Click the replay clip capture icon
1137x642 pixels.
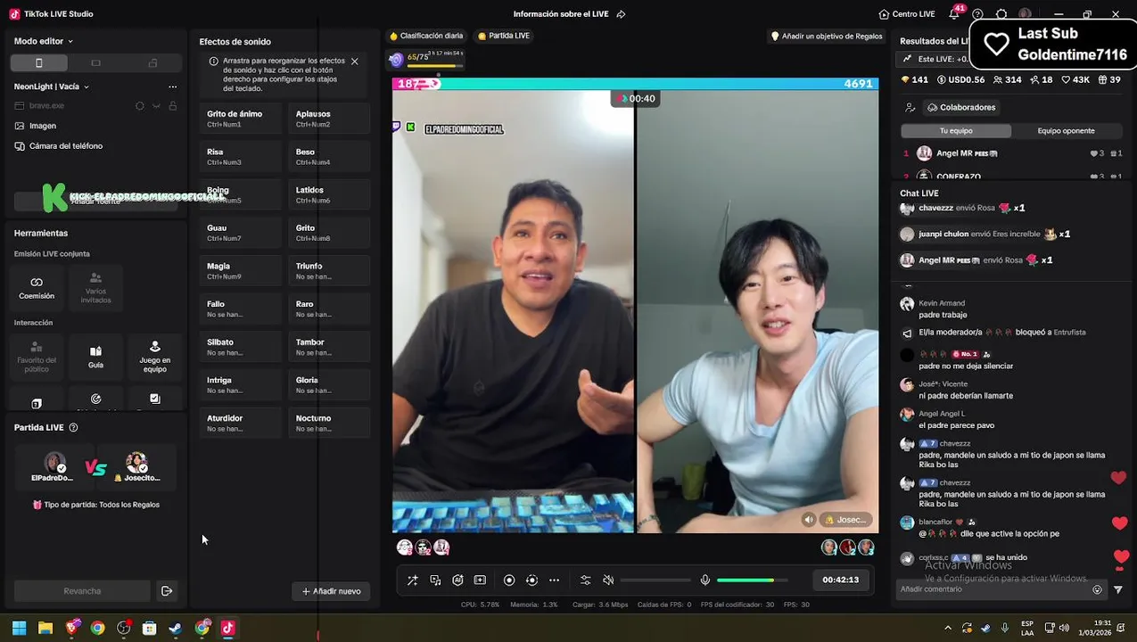click(531, 580)
